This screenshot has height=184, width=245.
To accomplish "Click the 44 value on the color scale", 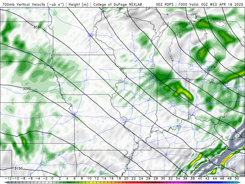I will coord(215,178).
